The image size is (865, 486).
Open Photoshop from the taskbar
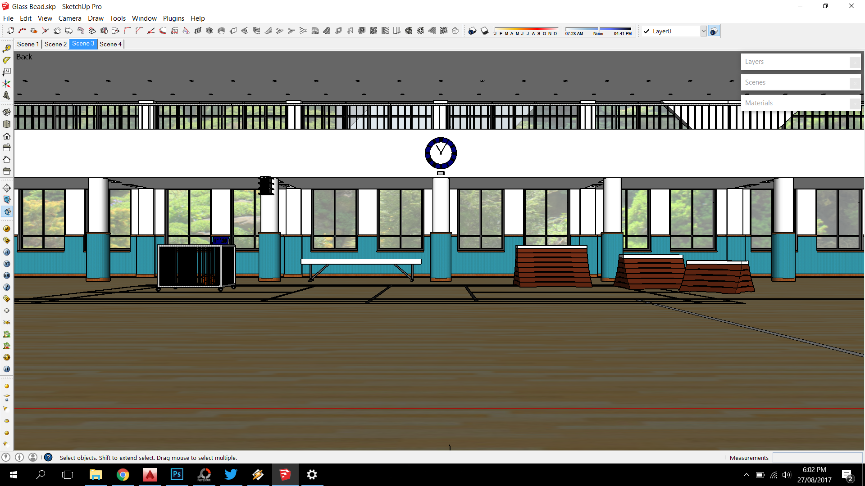tap(177, 475)
